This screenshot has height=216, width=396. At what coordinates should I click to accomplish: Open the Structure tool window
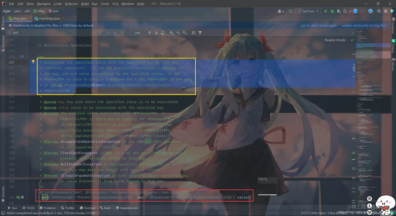[x=3, y=43]
